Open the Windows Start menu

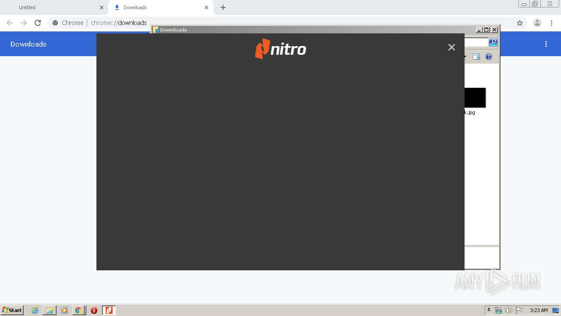pos(12,310)
